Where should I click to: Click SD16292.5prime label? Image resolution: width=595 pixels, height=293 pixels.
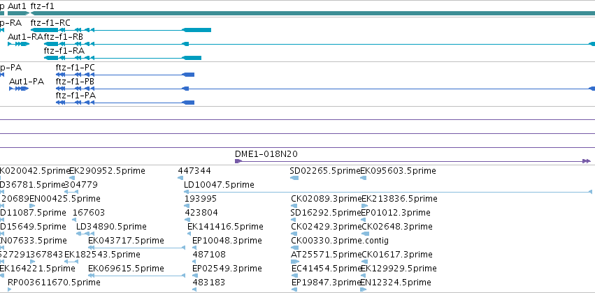(x=326, y=213)
